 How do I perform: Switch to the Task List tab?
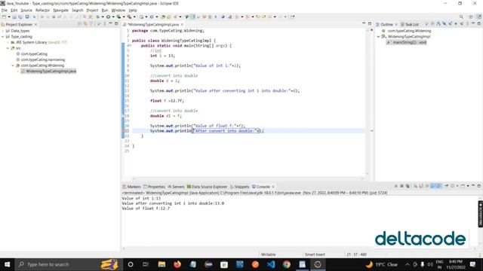click(410, 24)
